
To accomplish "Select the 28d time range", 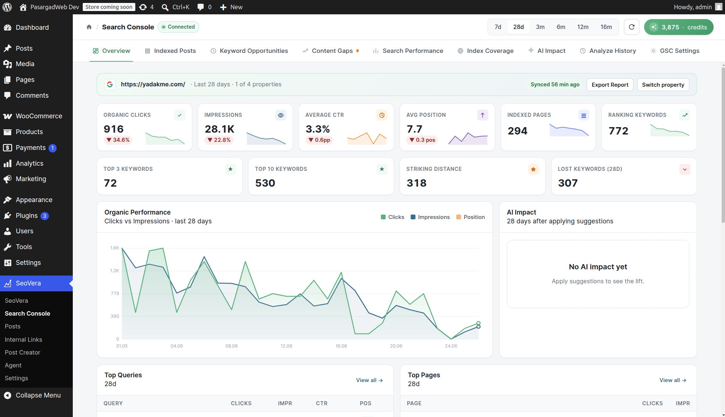I will 518,27.
